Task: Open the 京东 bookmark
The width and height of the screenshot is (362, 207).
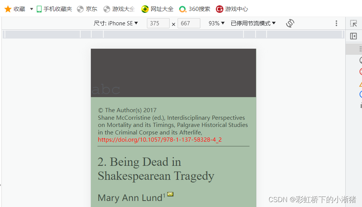Action: click(87, 9)
